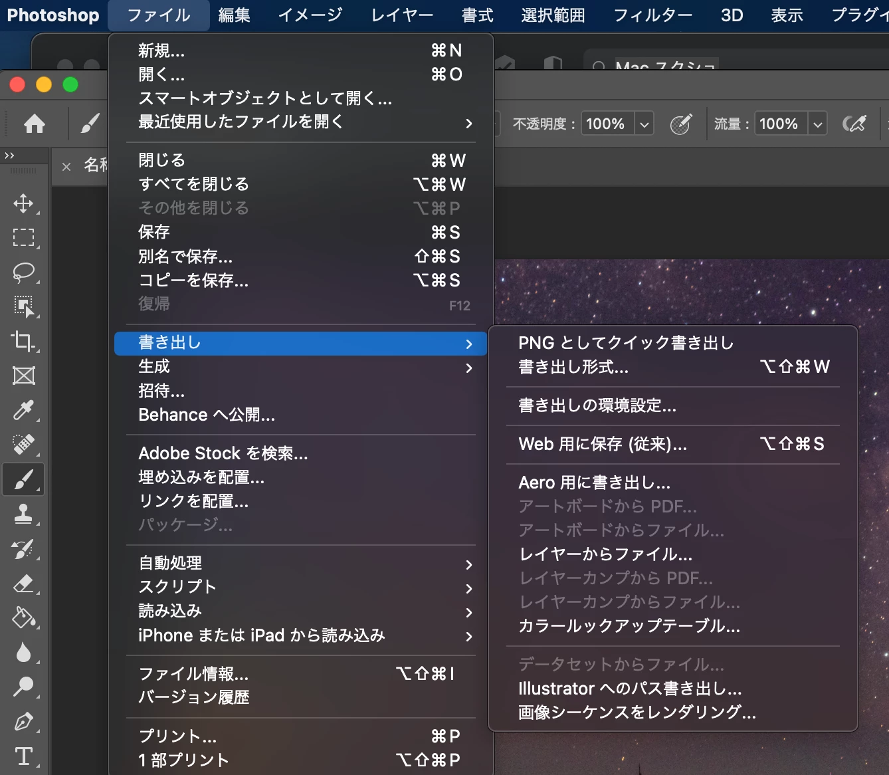Toggle pressure for opacity icon
This screenshot has height=775, width=889.
[x=681, y=124]
